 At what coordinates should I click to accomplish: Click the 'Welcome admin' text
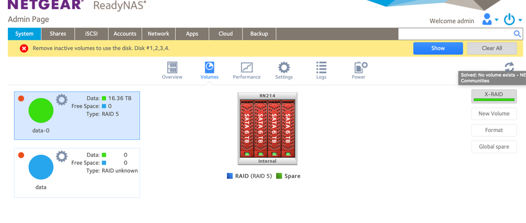tap(452, 21)
